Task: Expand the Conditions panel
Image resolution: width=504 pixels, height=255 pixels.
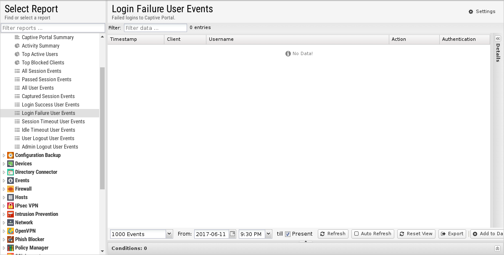Action: 497,249
